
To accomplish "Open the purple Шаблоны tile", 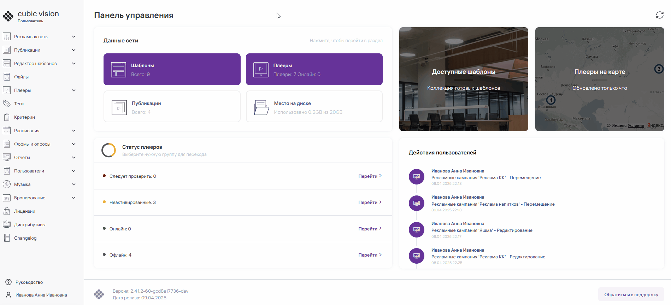I will coord(172,69).
